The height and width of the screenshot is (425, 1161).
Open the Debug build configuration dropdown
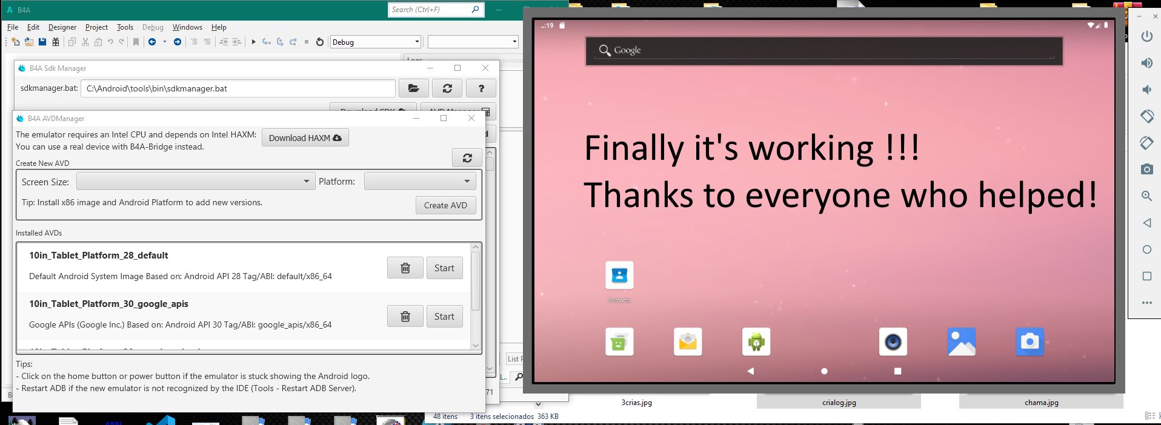point(376,42)
